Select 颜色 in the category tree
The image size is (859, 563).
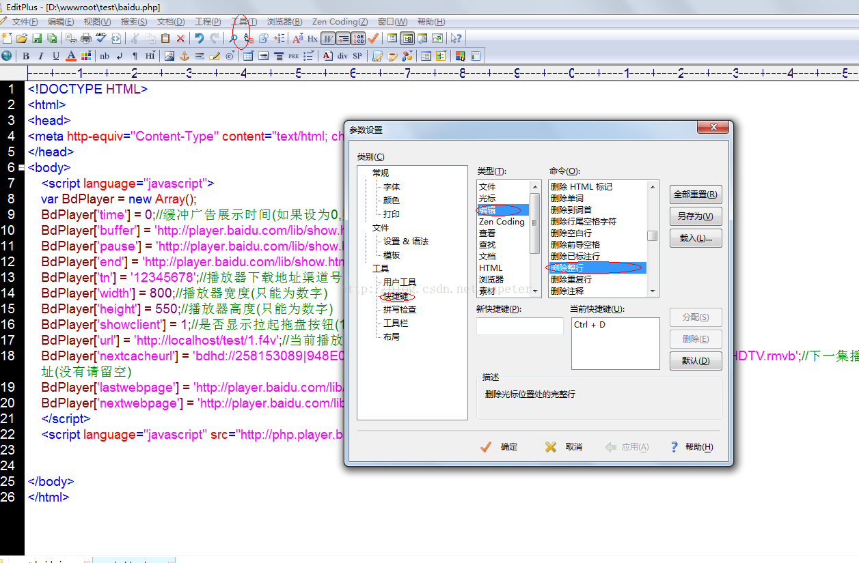392,201
